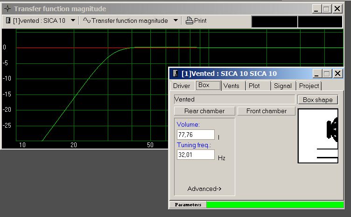Click the speaker icon in the Vented window title bar

[x=175, y=73]
